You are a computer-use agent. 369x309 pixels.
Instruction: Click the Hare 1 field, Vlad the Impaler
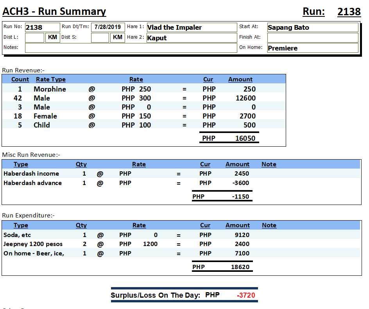(x=192, y=27)
